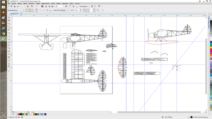Screen dimensions: 212x119
Task: Click the Undo arrow icon
Action: click(x=32, y=6)
